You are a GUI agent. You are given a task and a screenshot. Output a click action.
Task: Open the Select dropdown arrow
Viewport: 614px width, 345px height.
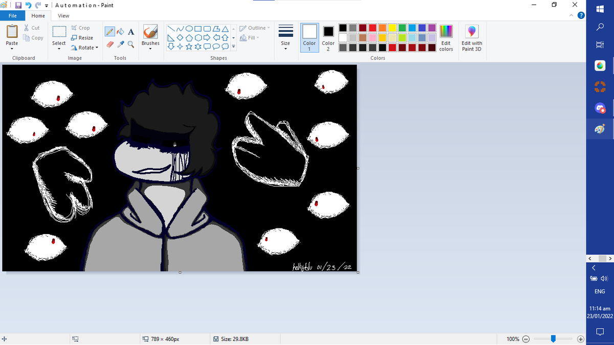[59, 49]
